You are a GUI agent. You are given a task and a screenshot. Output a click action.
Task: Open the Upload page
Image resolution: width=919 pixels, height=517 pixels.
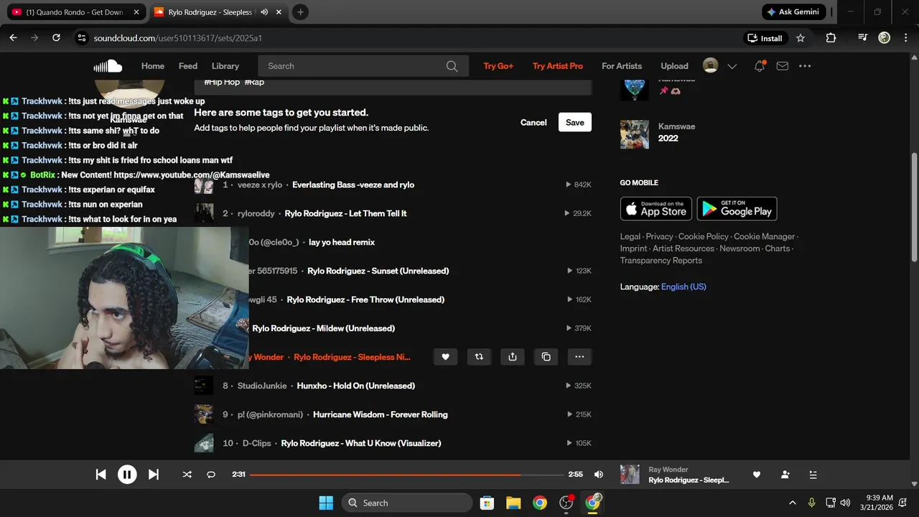(x=674, y=66)
